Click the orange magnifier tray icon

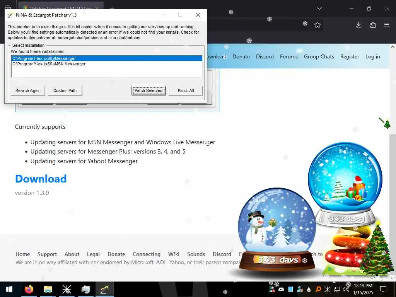(x=318, y=289)
